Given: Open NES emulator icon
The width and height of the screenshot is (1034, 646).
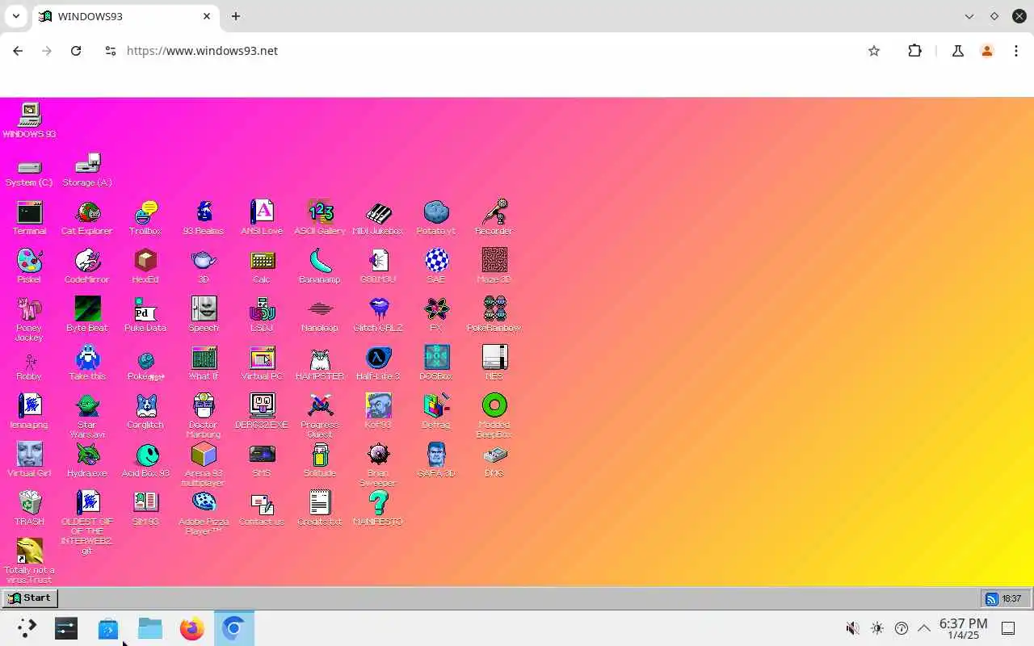Looking at the screenshot, I should pyautogui.click(x=494, y=363).
